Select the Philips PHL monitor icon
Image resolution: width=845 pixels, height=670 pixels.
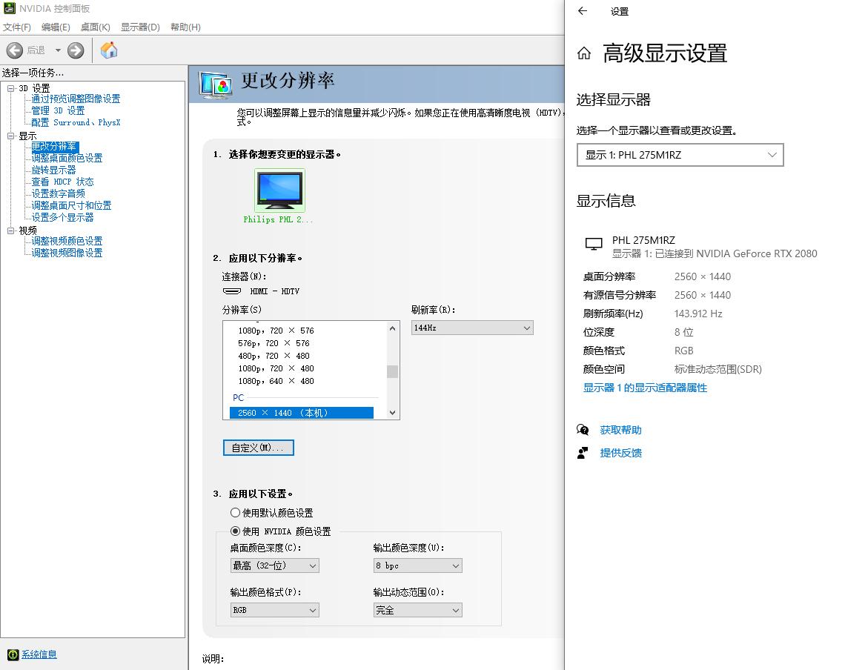click(x=279, y=190)
